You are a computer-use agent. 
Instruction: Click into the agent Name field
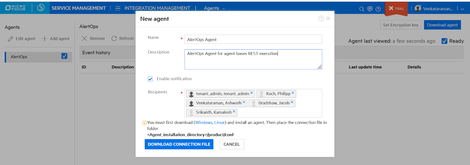(253, 39)
